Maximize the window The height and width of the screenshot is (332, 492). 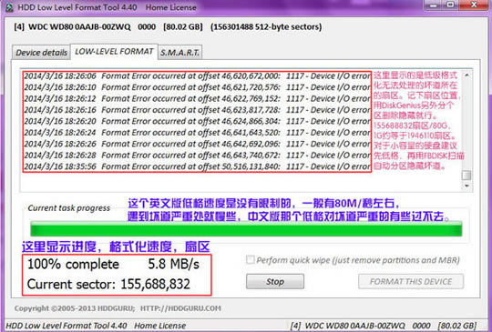[x=451, y=5]
